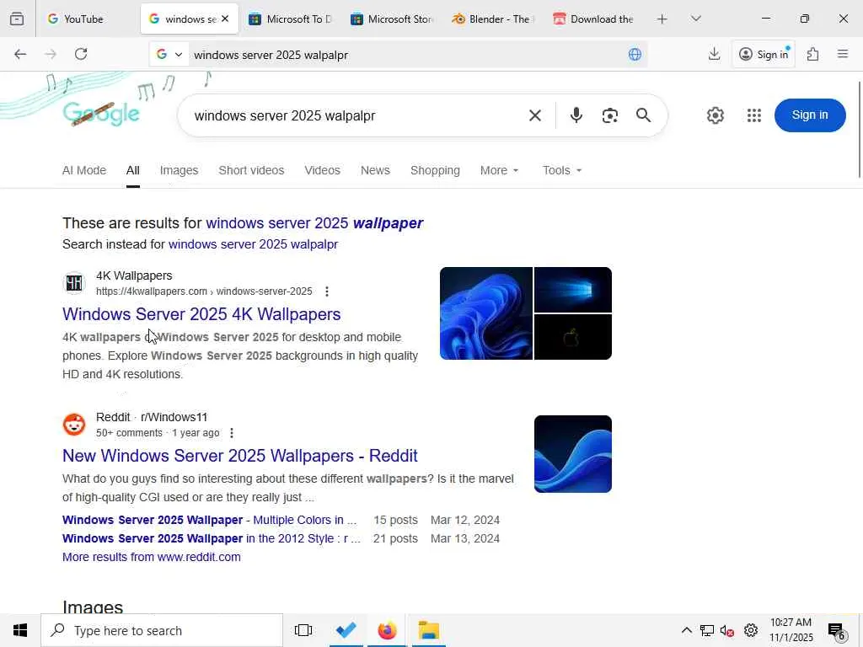The width and height of the screenshot is (863, 647).
Task: Click the 4K Wallpapers site favicon
Action: (74, 283)
